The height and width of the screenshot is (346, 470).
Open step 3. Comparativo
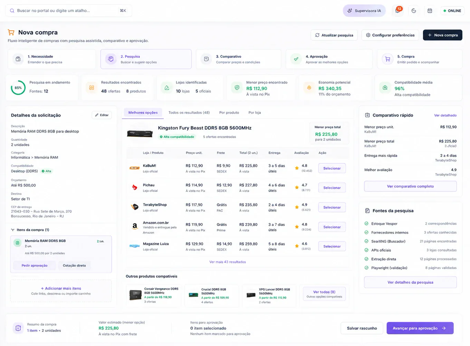point(238,59)
